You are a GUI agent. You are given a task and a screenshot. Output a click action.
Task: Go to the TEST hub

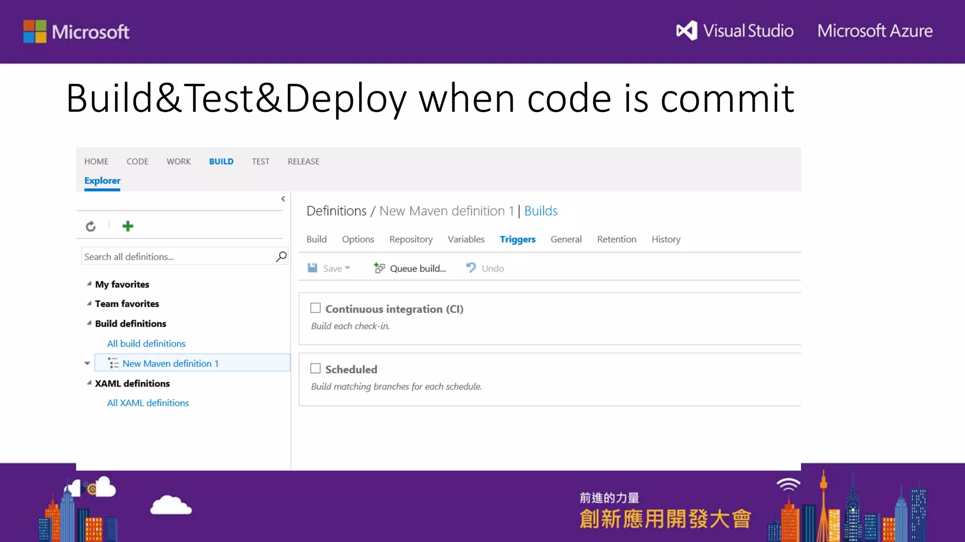point(261,161)
